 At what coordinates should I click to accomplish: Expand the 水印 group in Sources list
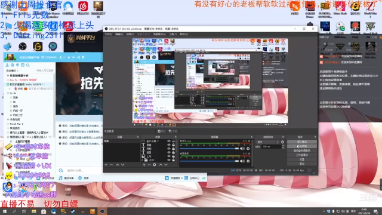(x=142, y=160)
